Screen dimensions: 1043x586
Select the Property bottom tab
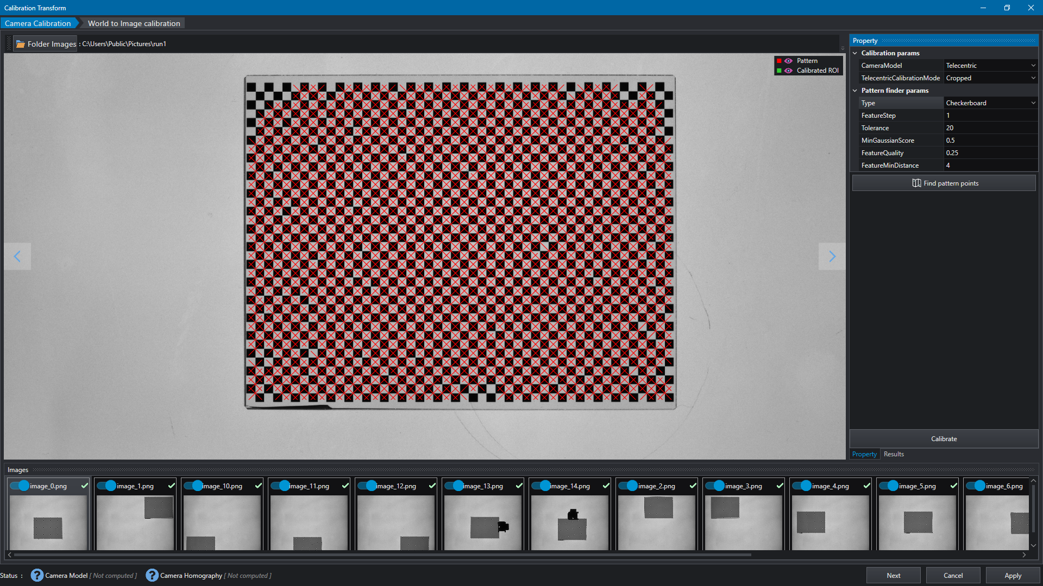coord(864,454)
